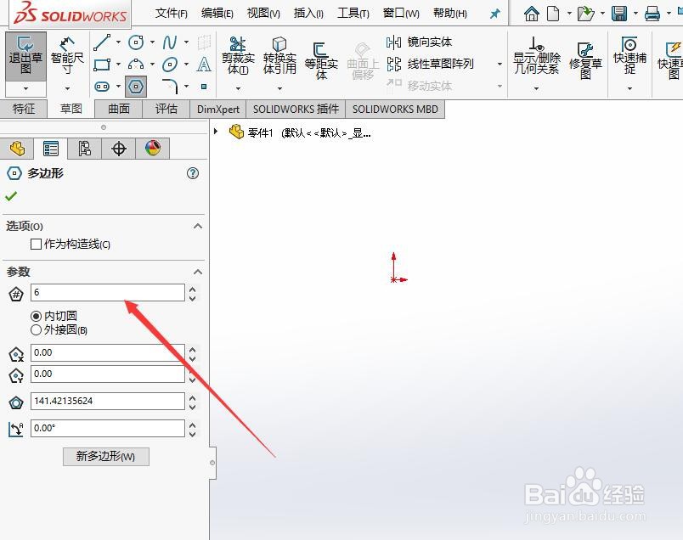Select 内切圆 (inscribed circle) radio button
The image size is (683, 540).
point(37,316)
